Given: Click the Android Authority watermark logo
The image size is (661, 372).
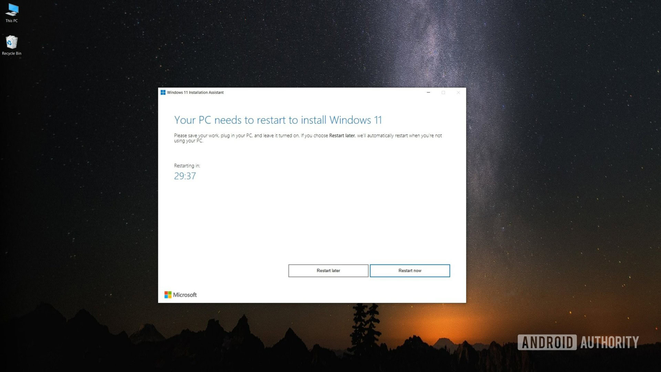Looking at the screenshot, I should 547,342.
